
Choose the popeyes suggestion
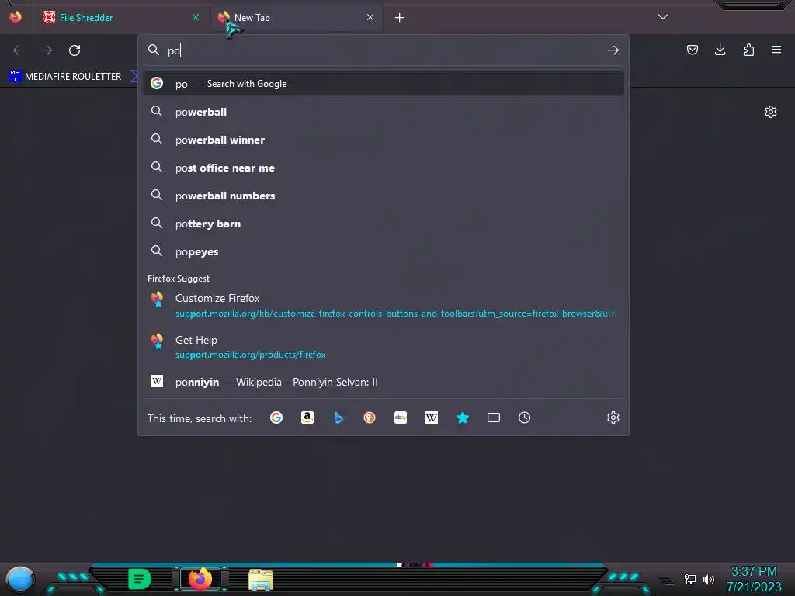[x=384, y=251]
